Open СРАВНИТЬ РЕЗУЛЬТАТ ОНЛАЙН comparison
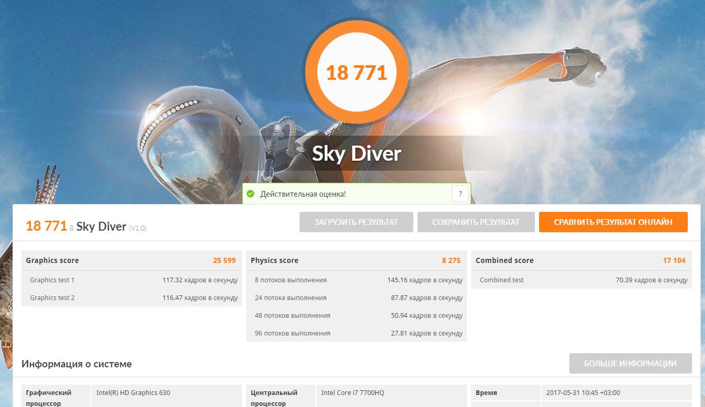Screen dimensions: 705x407 pos(613,222)
